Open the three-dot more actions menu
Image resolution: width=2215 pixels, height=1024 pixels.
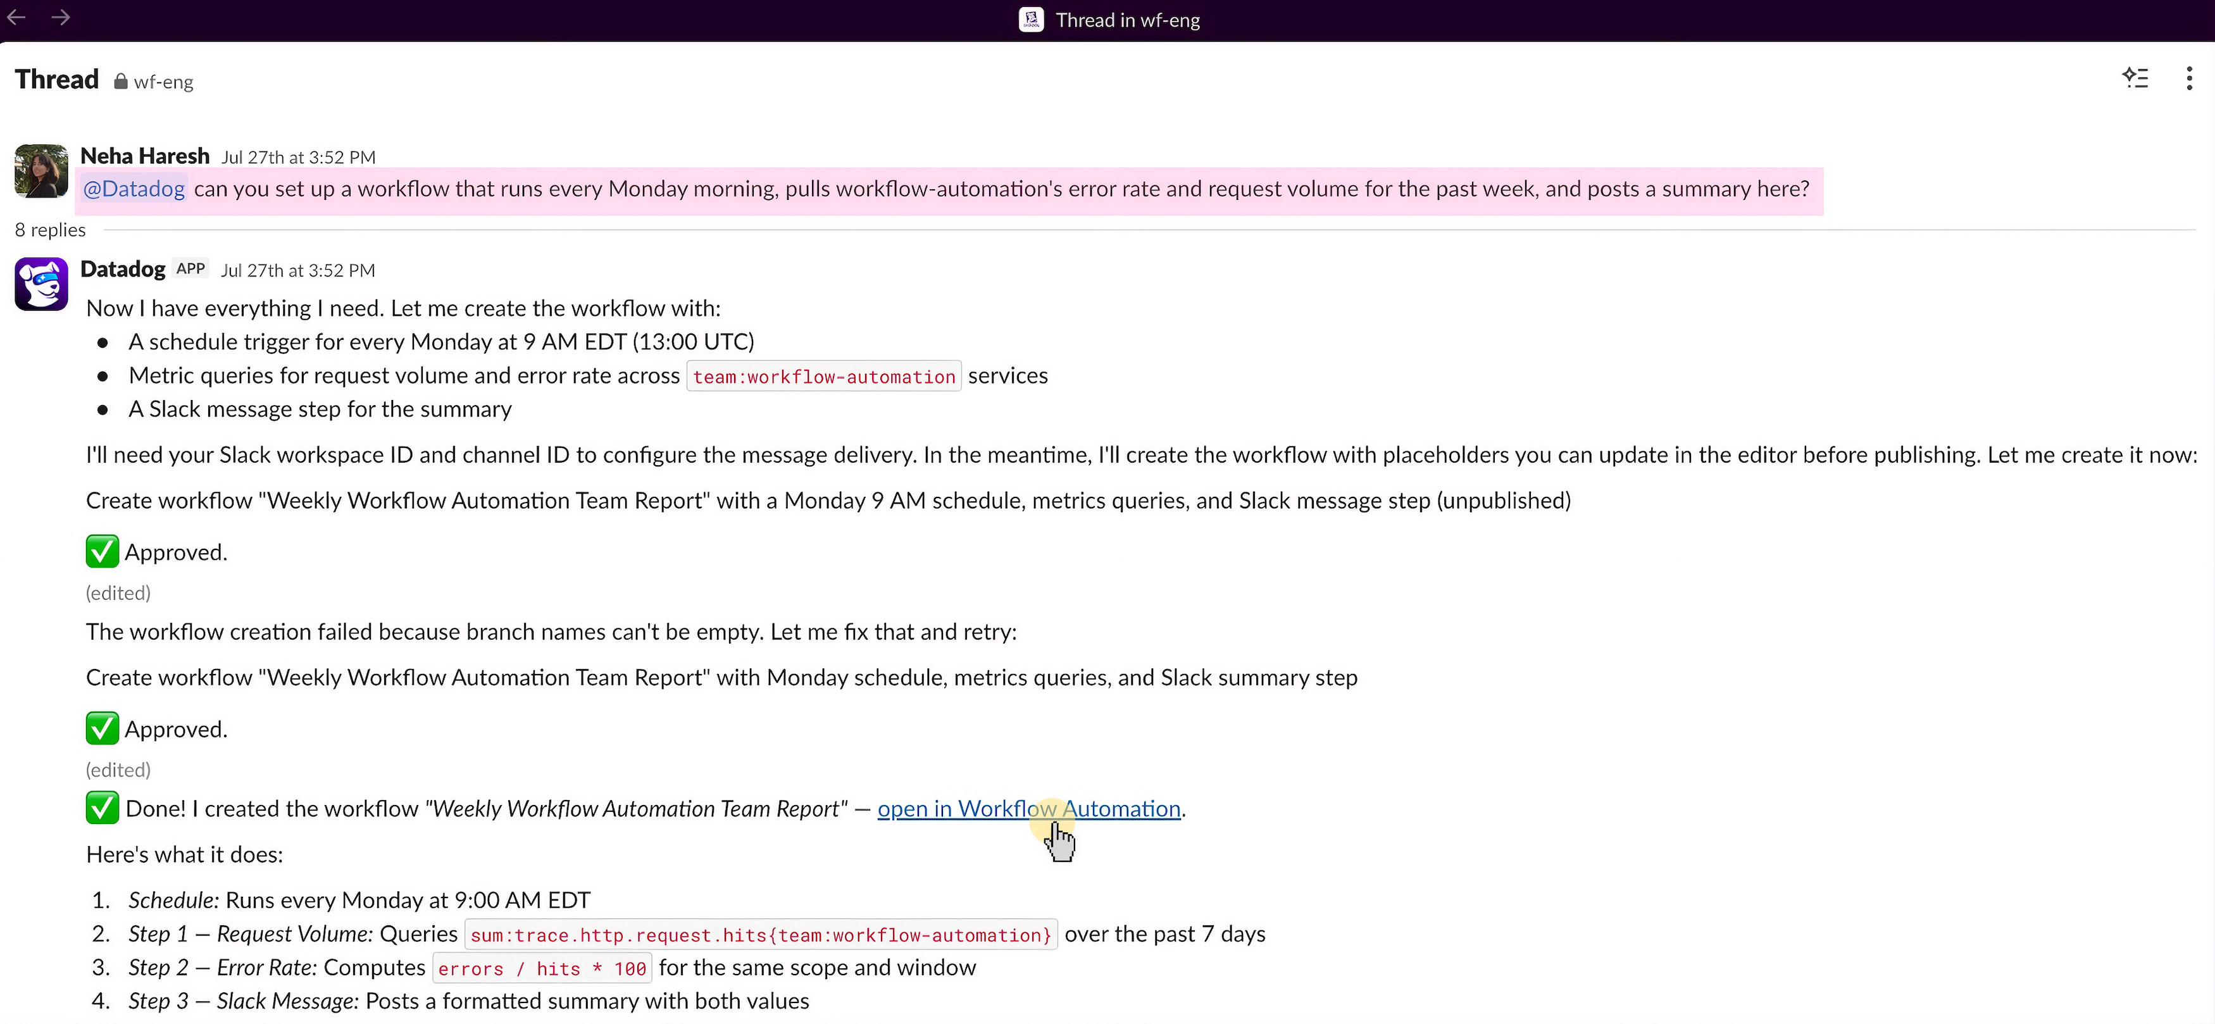2188,78
